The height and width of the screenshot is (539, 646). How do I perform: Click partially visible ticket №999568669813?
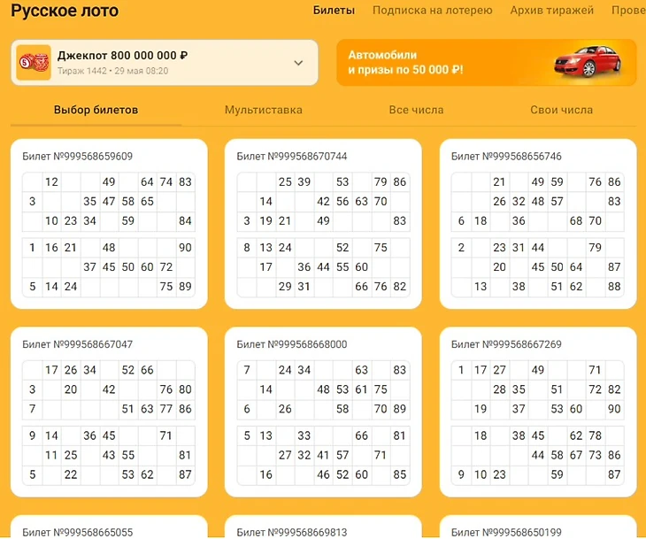click(323, 527)
